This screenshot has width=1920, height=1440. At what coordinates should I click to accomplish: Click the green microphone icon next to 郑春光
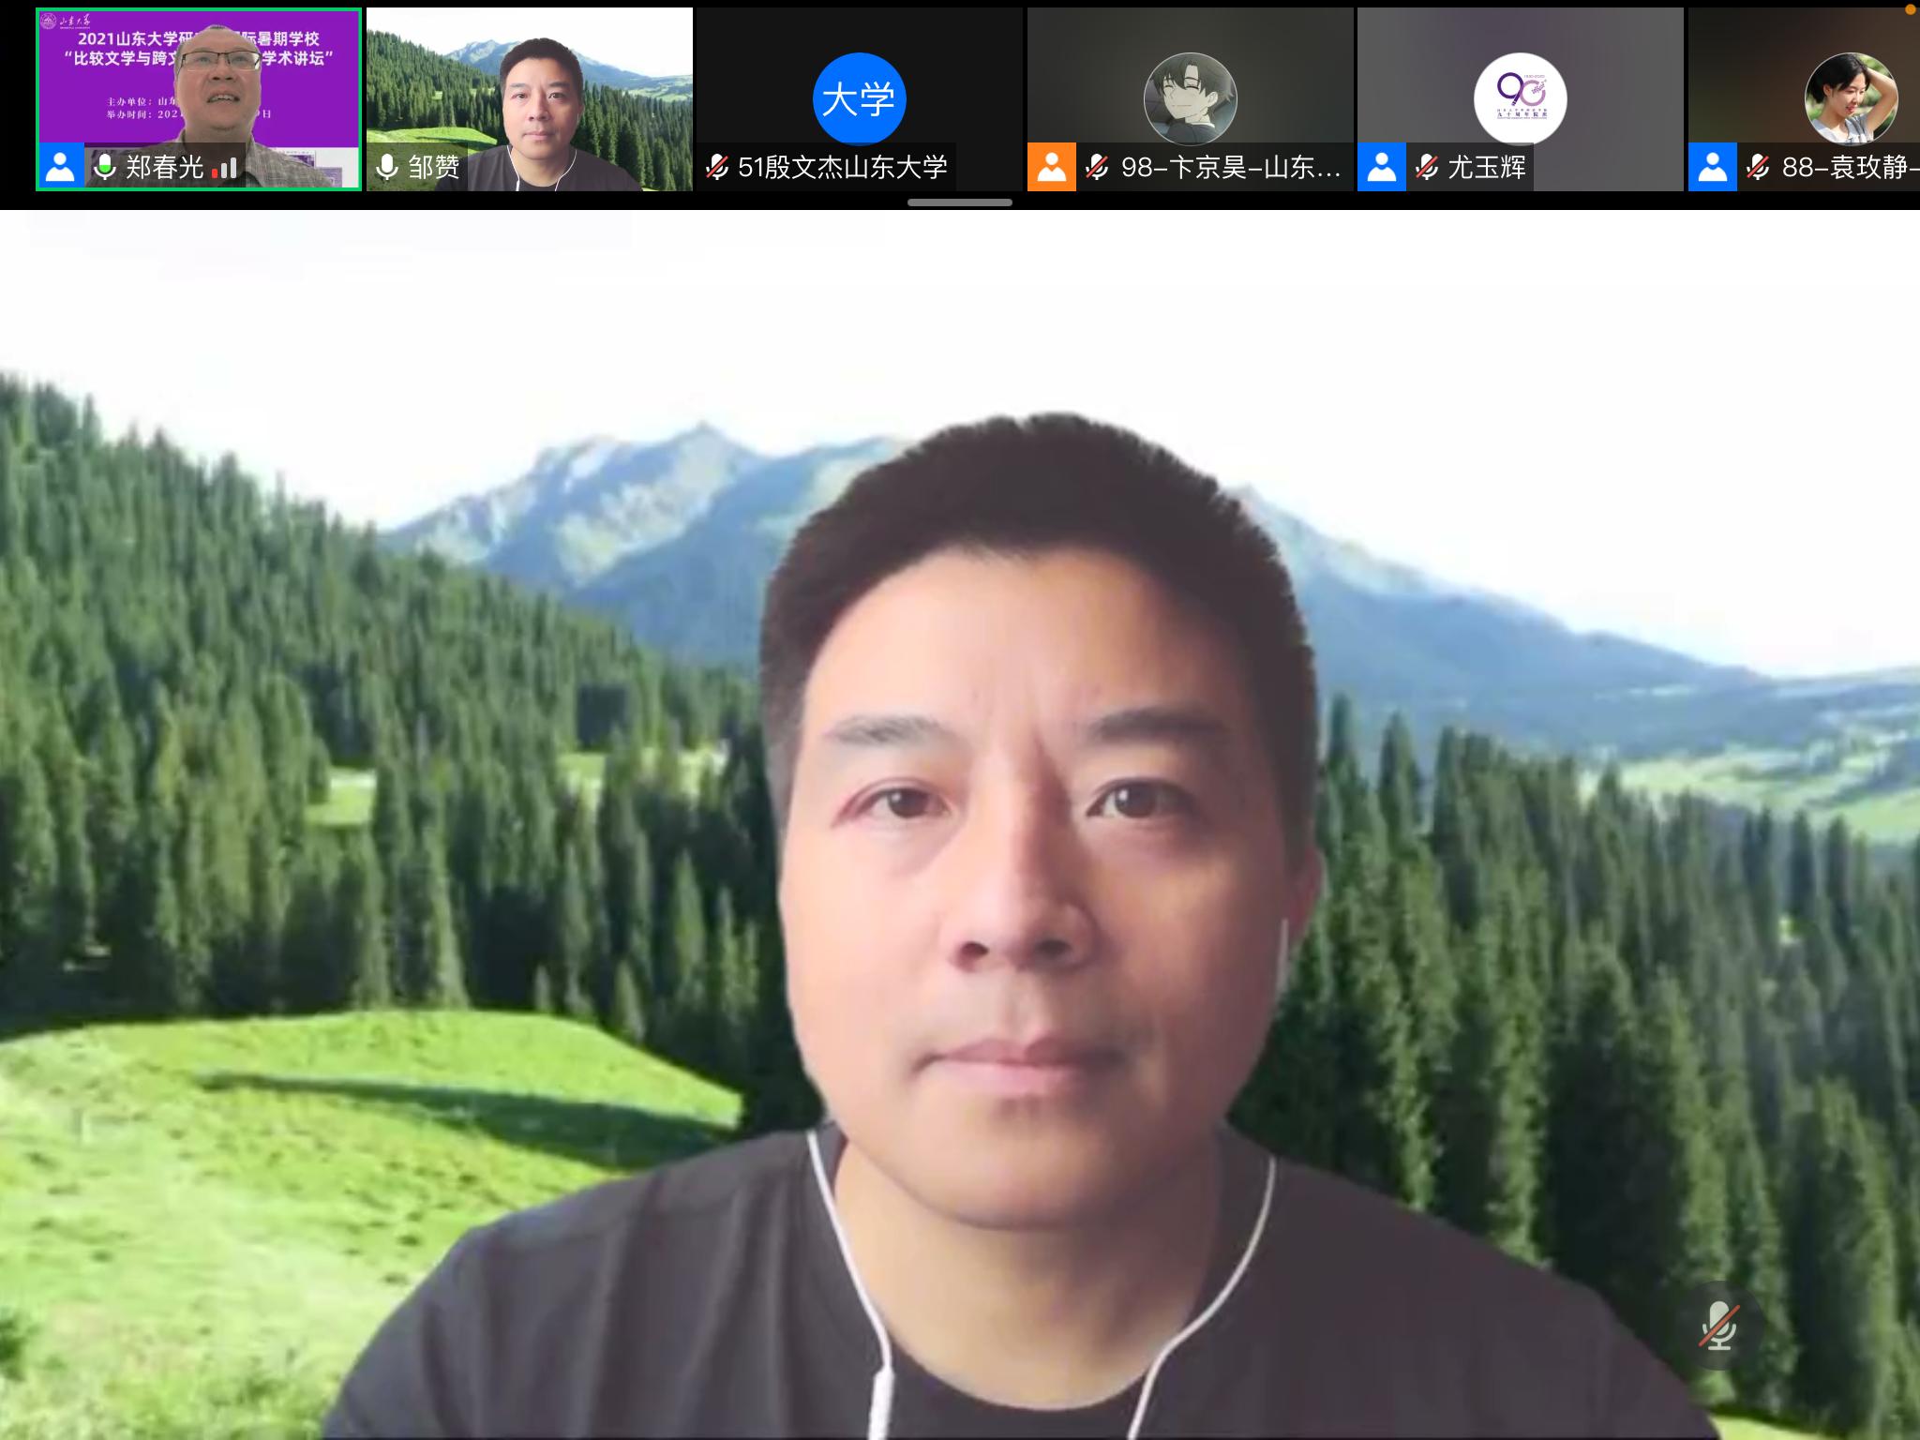(x=105, y=168)
